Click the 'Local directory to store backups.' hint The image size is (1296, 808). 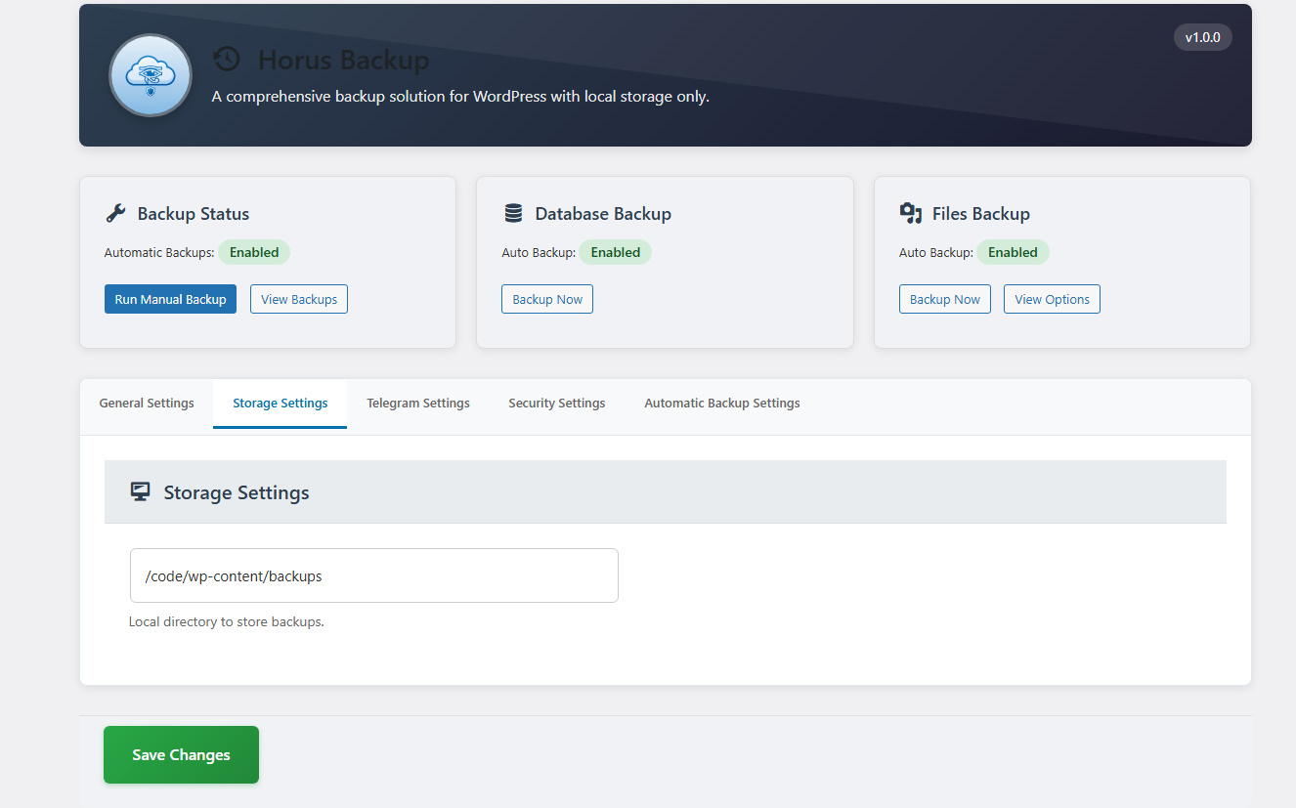pos(227,621)
